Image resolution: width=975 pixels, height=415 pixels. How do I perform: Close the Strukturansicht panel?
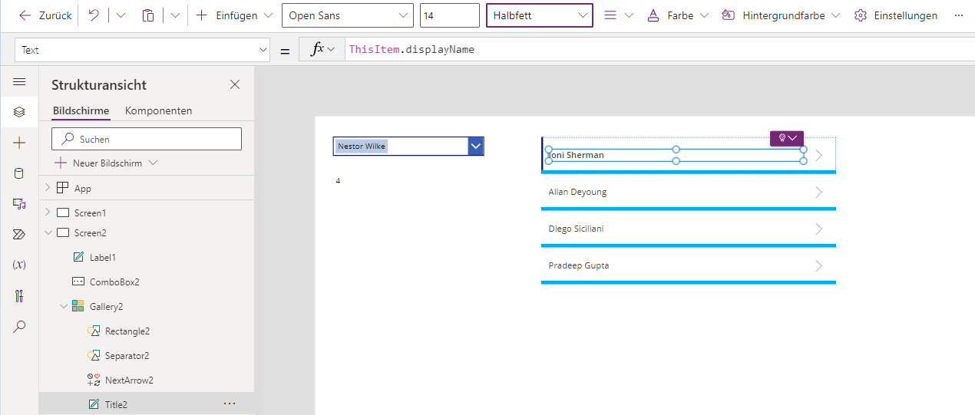(x=235, y=84)
